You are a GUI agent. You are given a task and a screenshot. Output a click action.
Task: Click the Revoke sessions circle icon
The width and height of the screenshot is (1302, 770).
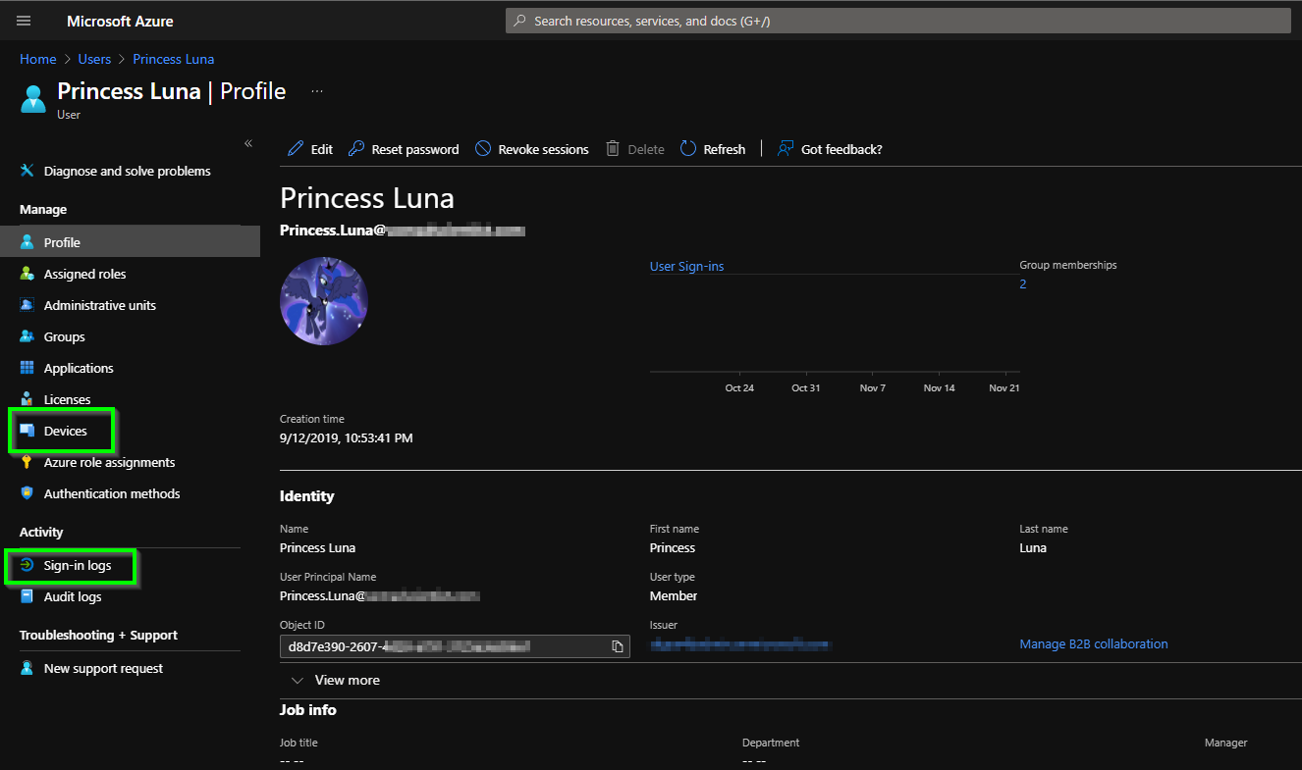pos(483,149)
